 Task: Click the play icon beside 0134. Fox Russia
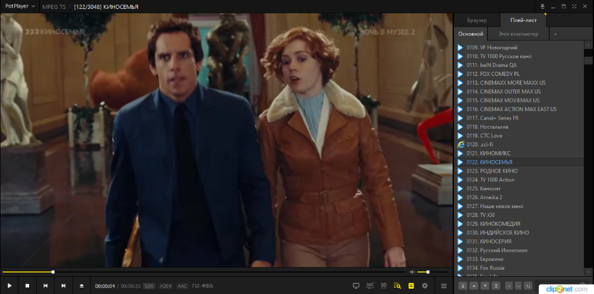[460, 268]
